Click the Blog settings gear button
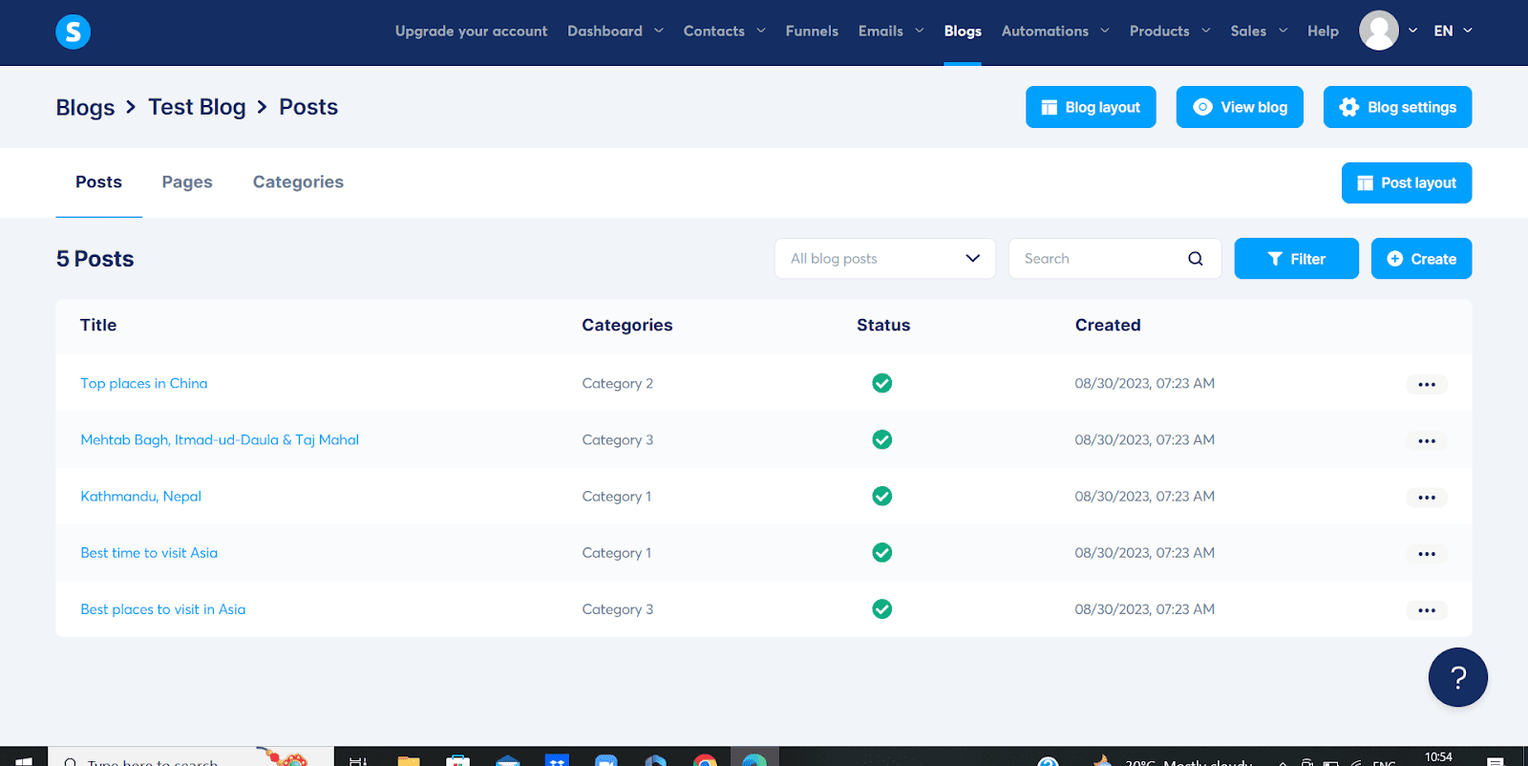 1396,107
